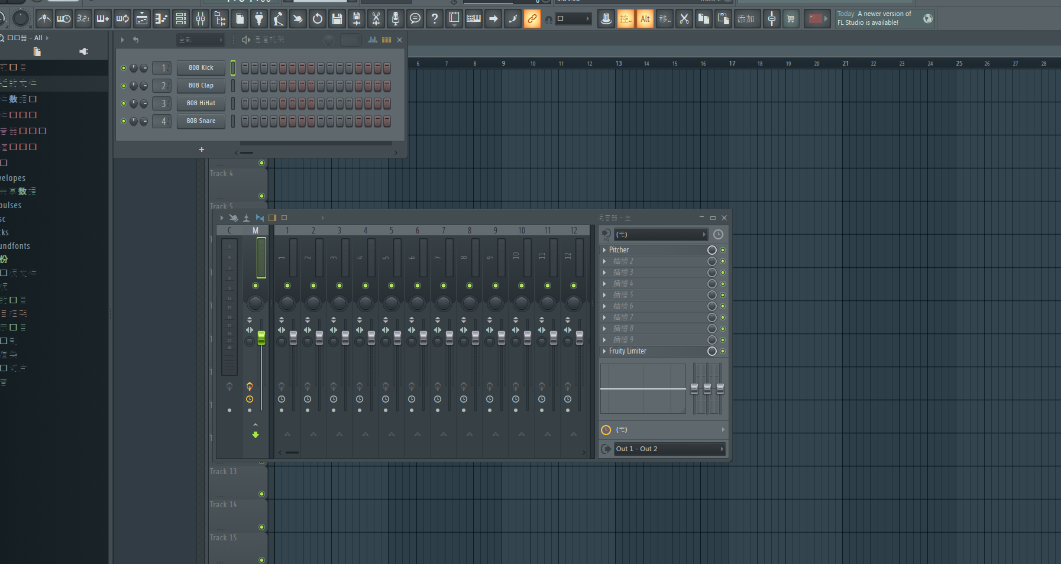Click the globe icon beside news panel
1061x564 pixels.
[928, 19]
